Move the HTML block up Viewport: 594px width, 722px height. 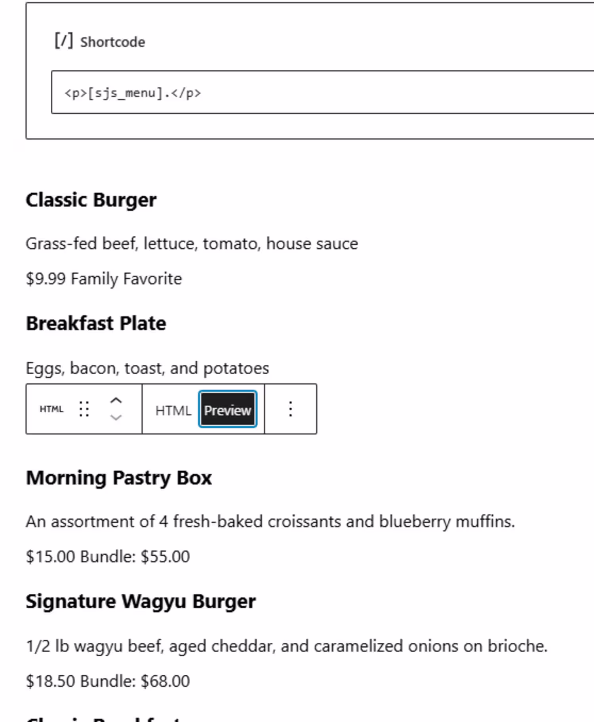pyautogui.click(x=116, y=400)
